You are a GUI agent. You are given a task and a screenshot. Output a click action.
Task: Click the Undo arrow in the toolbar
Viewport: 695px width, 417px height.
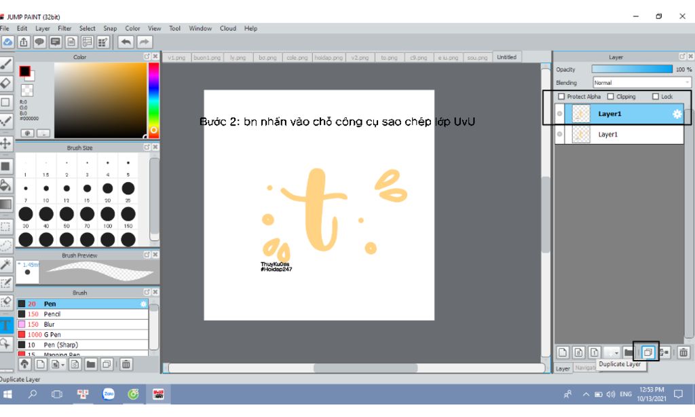(126, 42)
